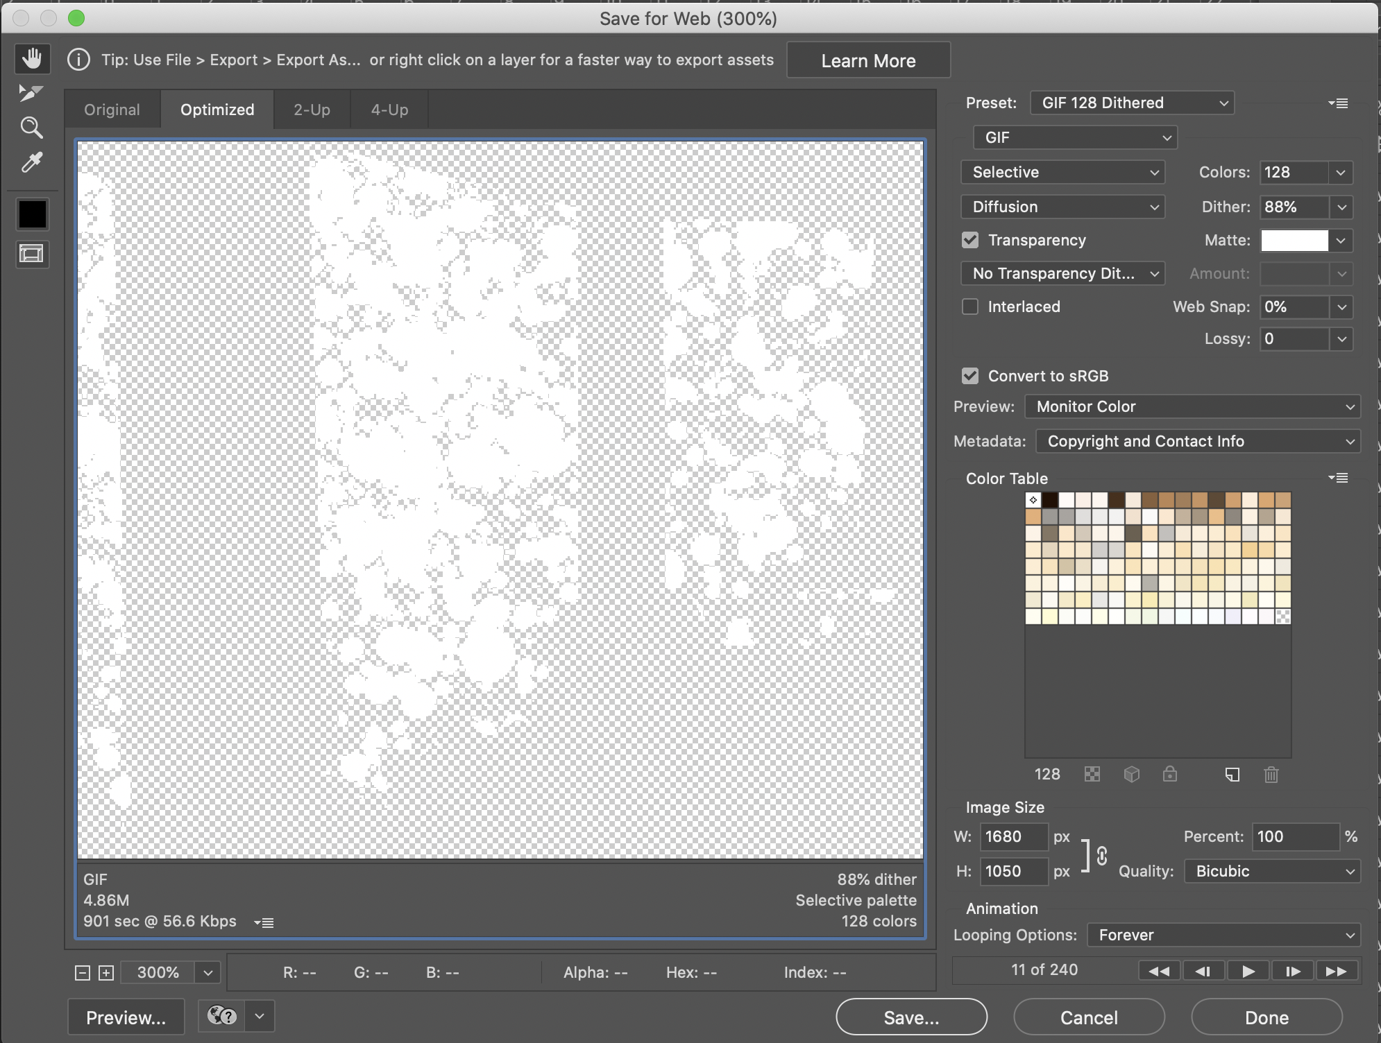
Task: Lock the selected color table swatch
Action: (1170, 775)
